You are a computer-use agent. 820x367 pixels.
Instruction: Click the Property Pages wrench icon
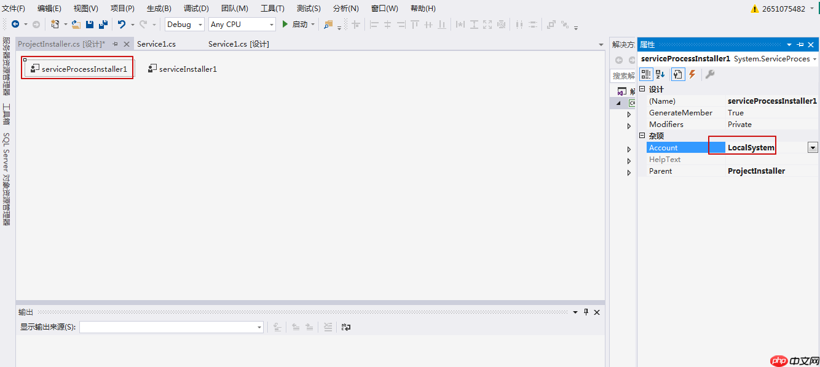click(709, 74)
